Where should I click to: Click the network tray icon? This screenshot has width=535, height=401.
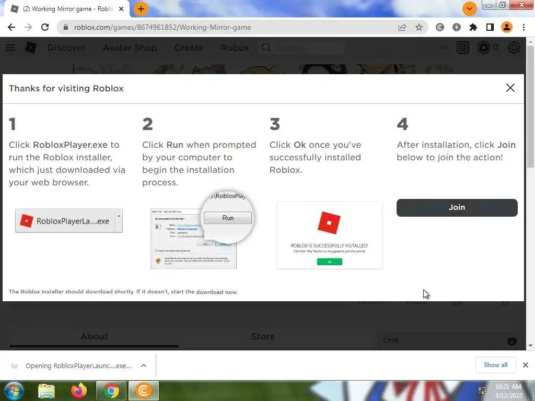(x=482, y=391)
